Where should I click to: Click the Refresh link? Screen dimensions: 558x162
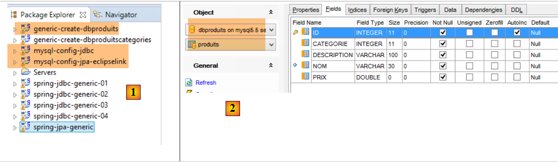[206, 83]
